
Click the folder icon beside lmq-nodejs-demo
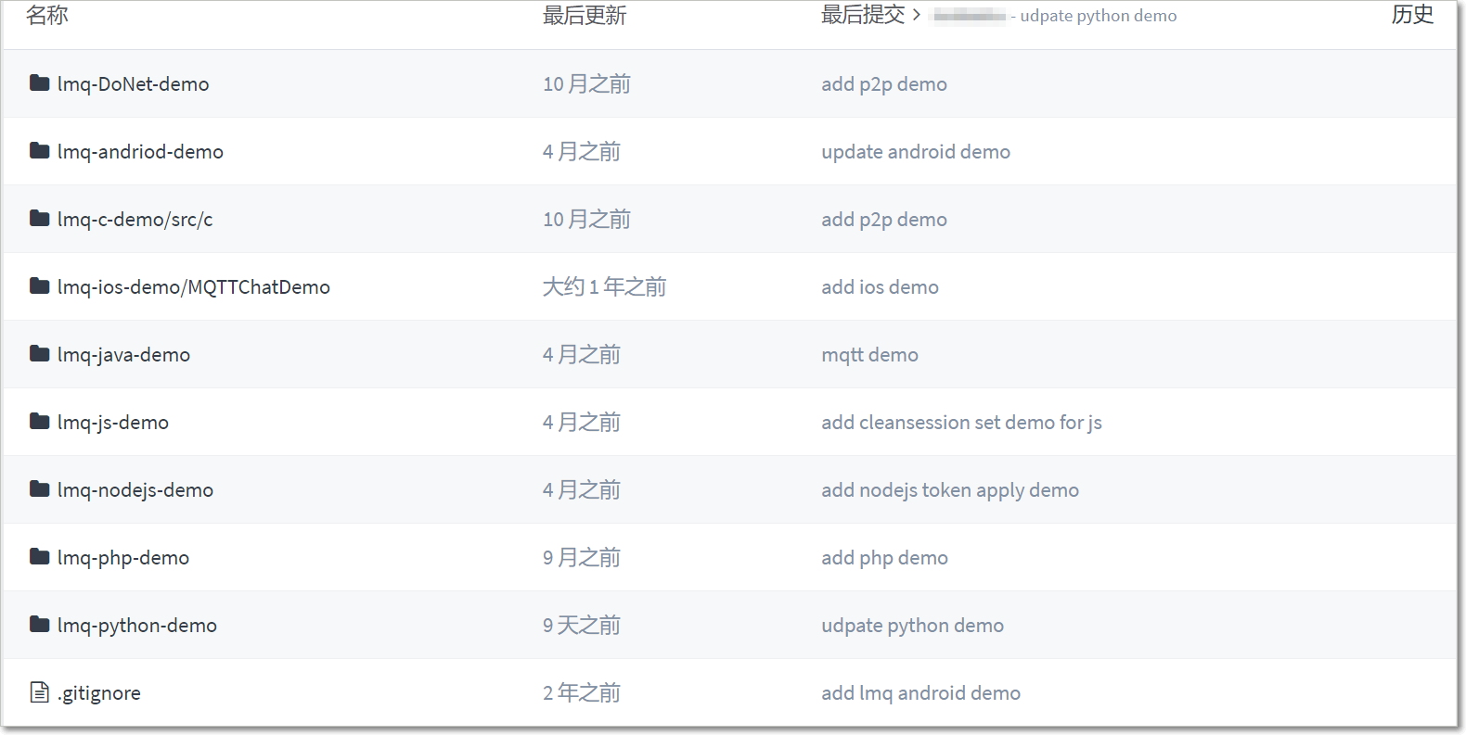click(x=39, y=489)
